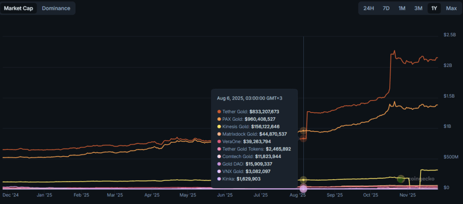Click the CoinGecko watermark logo
This screenshot has height=204, width=463.
coord(401,179)
